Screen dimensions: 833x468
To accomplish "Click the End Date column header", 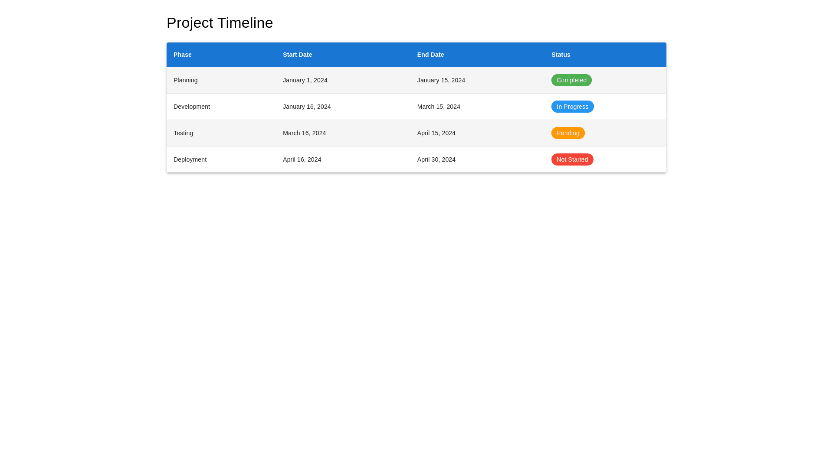I will tap(430, 55).
